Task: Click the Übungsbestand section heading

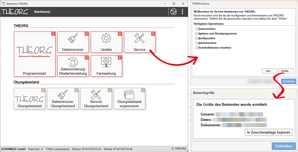Action: [26, 82]
